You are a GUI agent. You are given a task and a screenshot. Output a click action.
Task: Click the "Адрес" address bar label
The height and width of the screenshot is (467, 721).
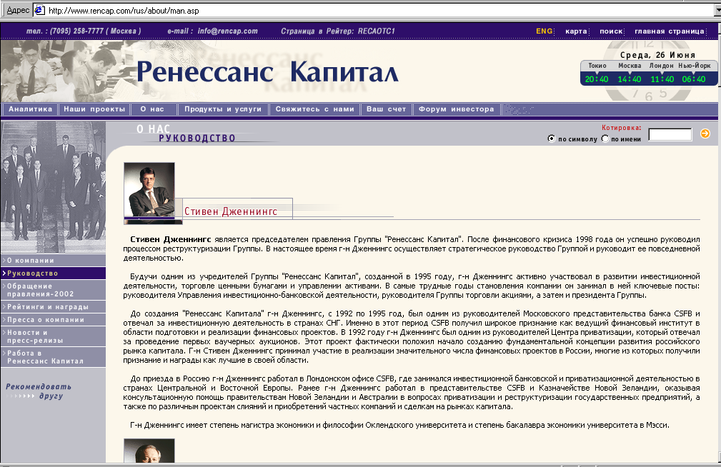18,10
